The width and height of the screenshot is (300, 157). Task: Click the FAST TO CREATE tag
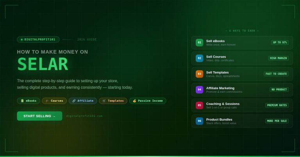coord(276,74)
